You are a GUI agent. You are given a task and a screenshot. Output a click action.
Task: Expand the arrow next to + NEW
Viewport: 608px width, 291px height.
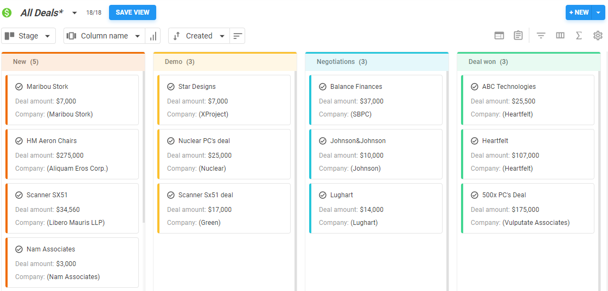point(598,12)
